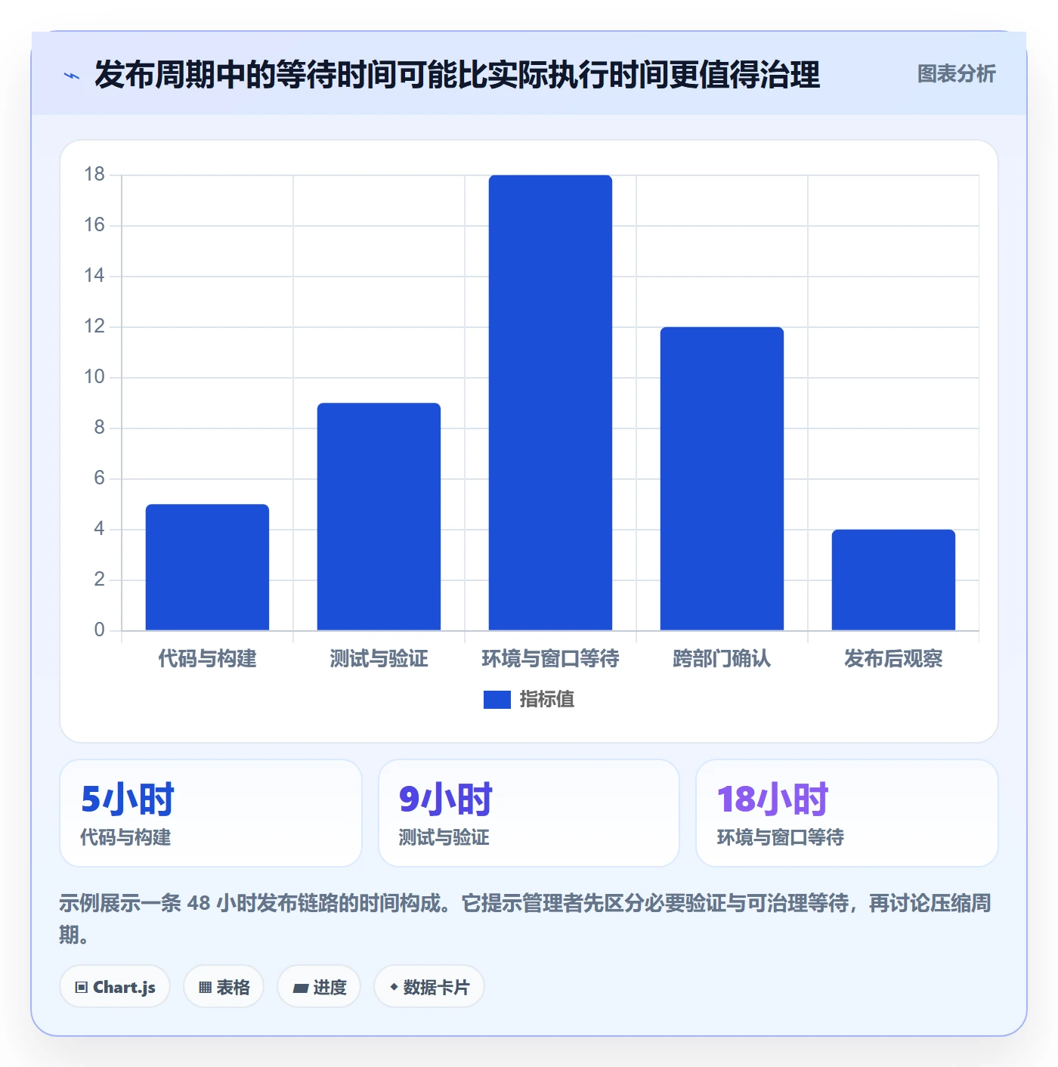This screenshot has height=1067, width=1058.
Task: Click the y-axis value 10
Action: coord(94,377)
